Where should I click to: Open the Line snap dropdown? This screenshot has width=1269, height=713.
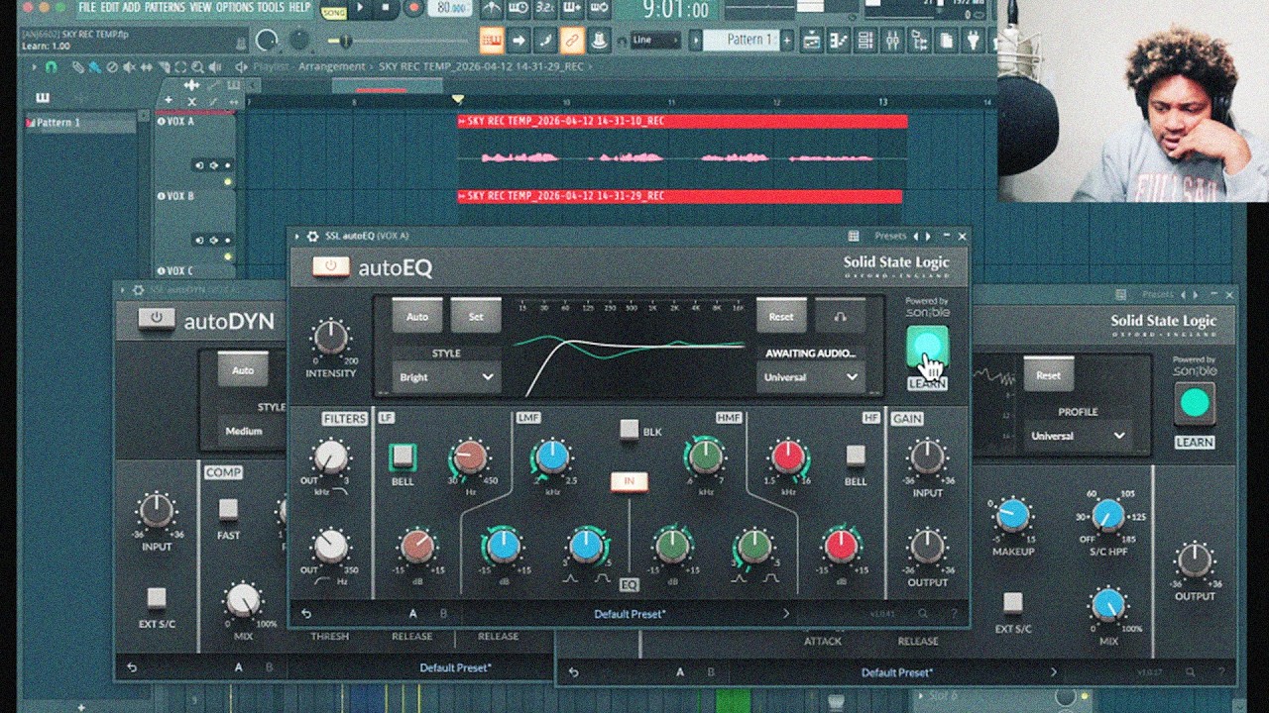click(x=654, y=41)
